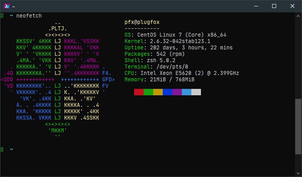
Task: Click the yellow color block
Action: [158, 92]
